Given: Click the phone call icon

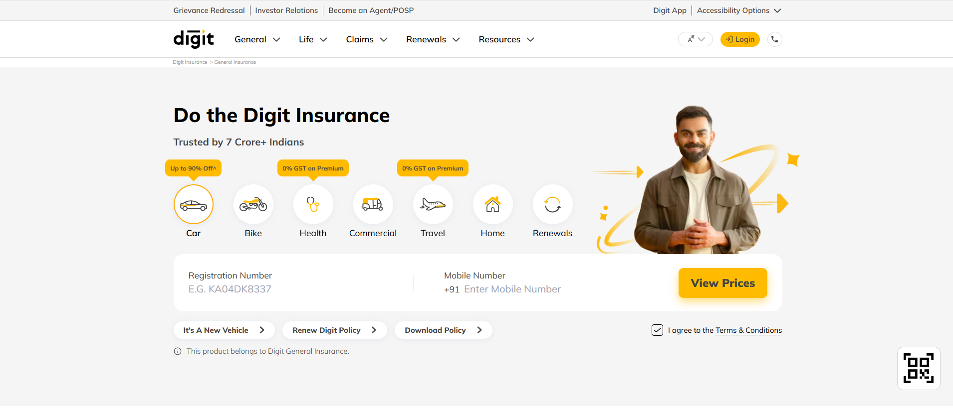Looking at the screenshot, I should (x=775, y=39).
